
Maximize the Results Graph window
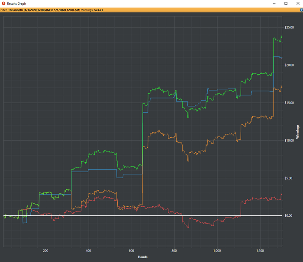[286, 3]
